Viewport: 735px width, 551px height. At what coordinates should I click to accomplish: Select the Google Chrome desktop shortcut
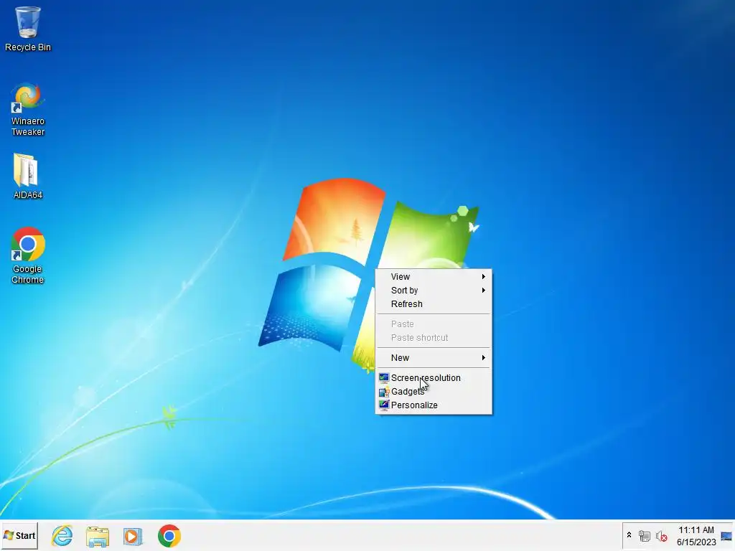[x=28, y=256]
